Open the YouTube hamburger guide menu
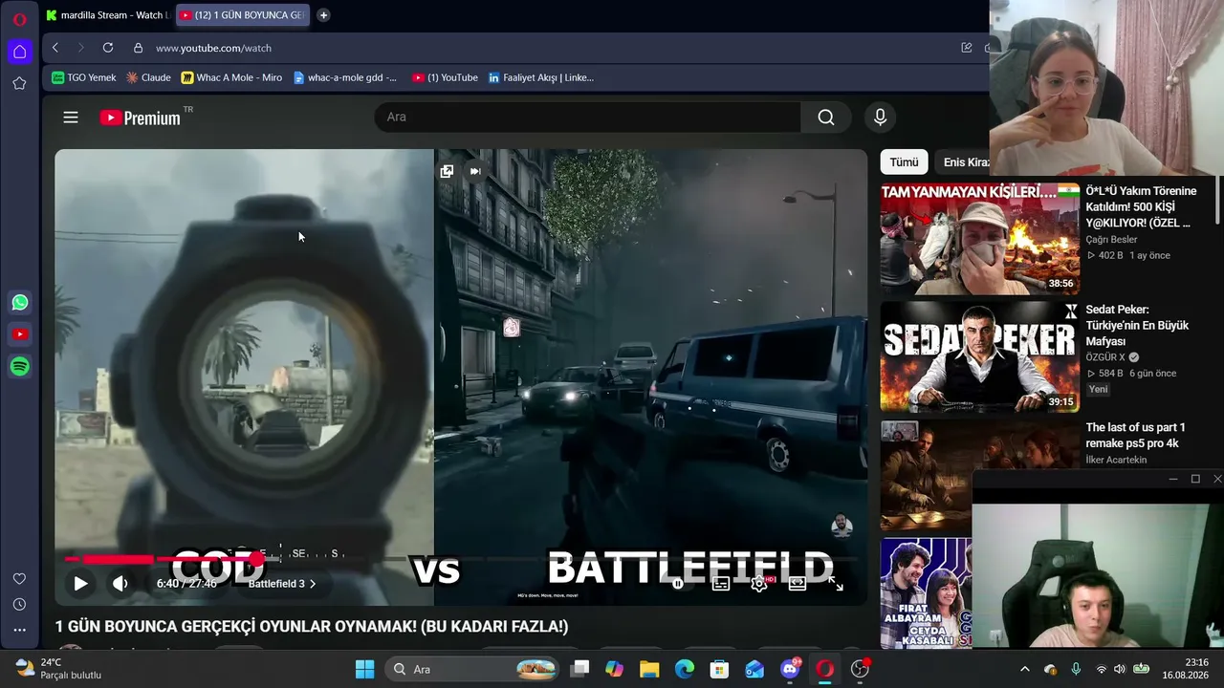This screenshot has height=688, width=1224. click(x=71, y=118)
